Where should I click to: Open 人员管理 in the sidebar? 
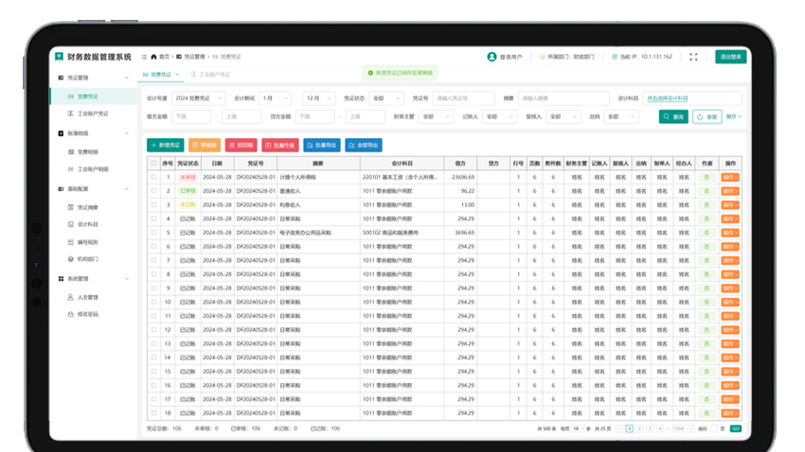coord(87,297)
